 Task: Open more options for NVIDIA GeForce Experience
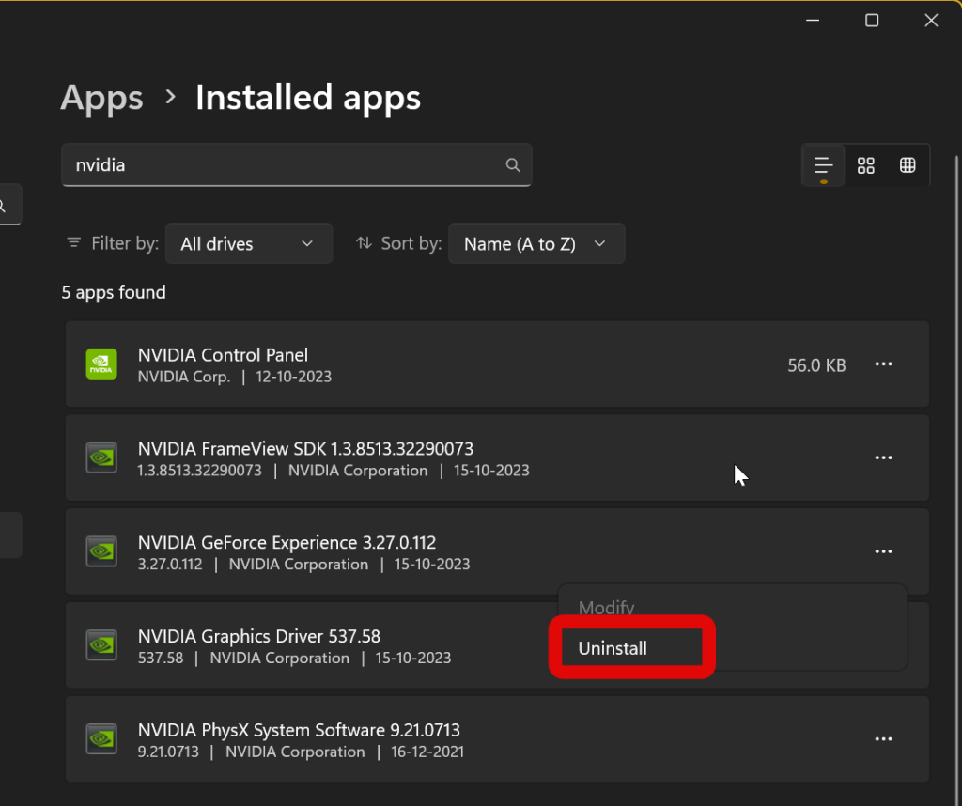point(883,552)
